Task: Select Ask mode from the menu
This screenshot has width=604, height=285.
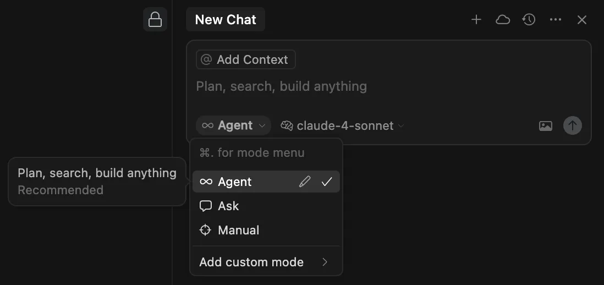Action: (266, 206)
